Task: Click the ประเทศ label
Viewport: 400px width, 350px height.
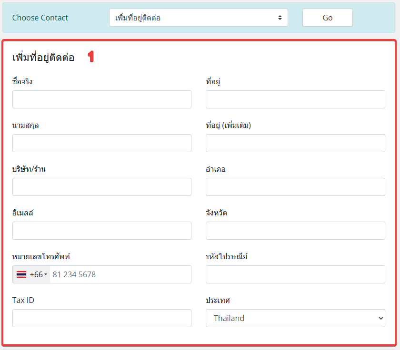Action: pos(218,300)
